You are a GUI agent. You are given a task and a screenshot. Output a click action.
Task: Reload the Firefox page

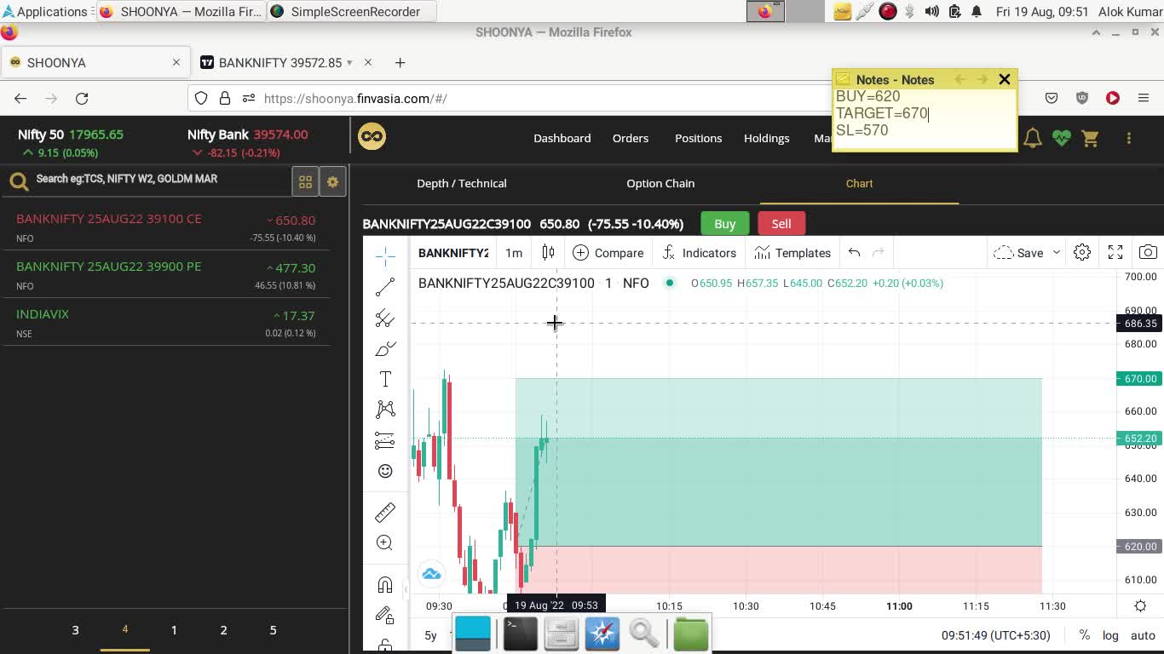82,99
